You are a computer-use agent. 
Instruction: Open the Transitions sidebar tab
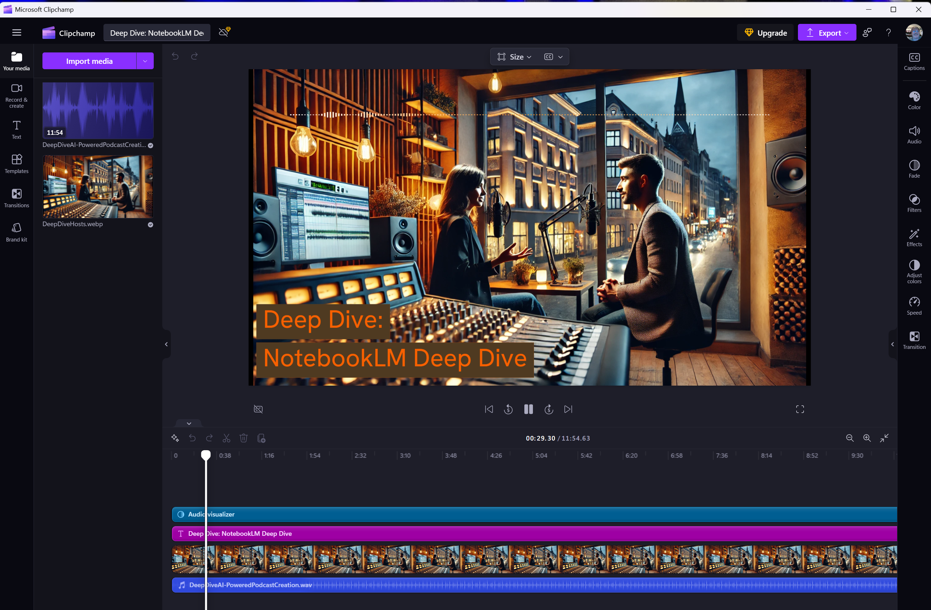(x=16, y=198)
